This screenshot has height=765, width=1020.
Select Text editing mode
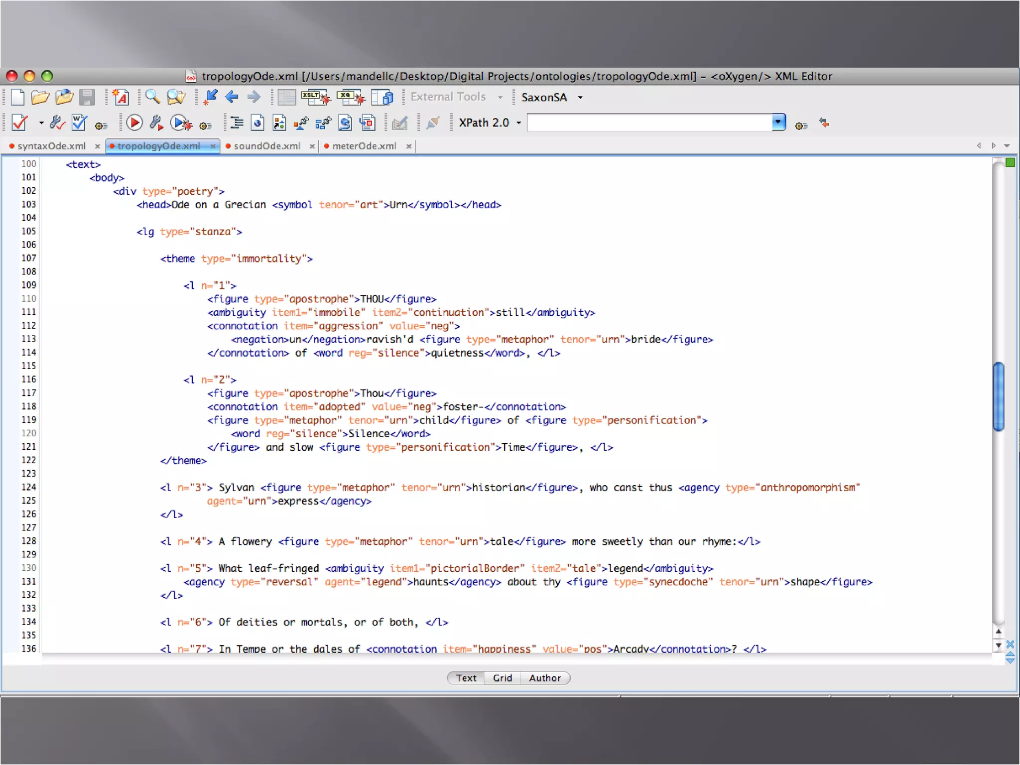point(466,678)
